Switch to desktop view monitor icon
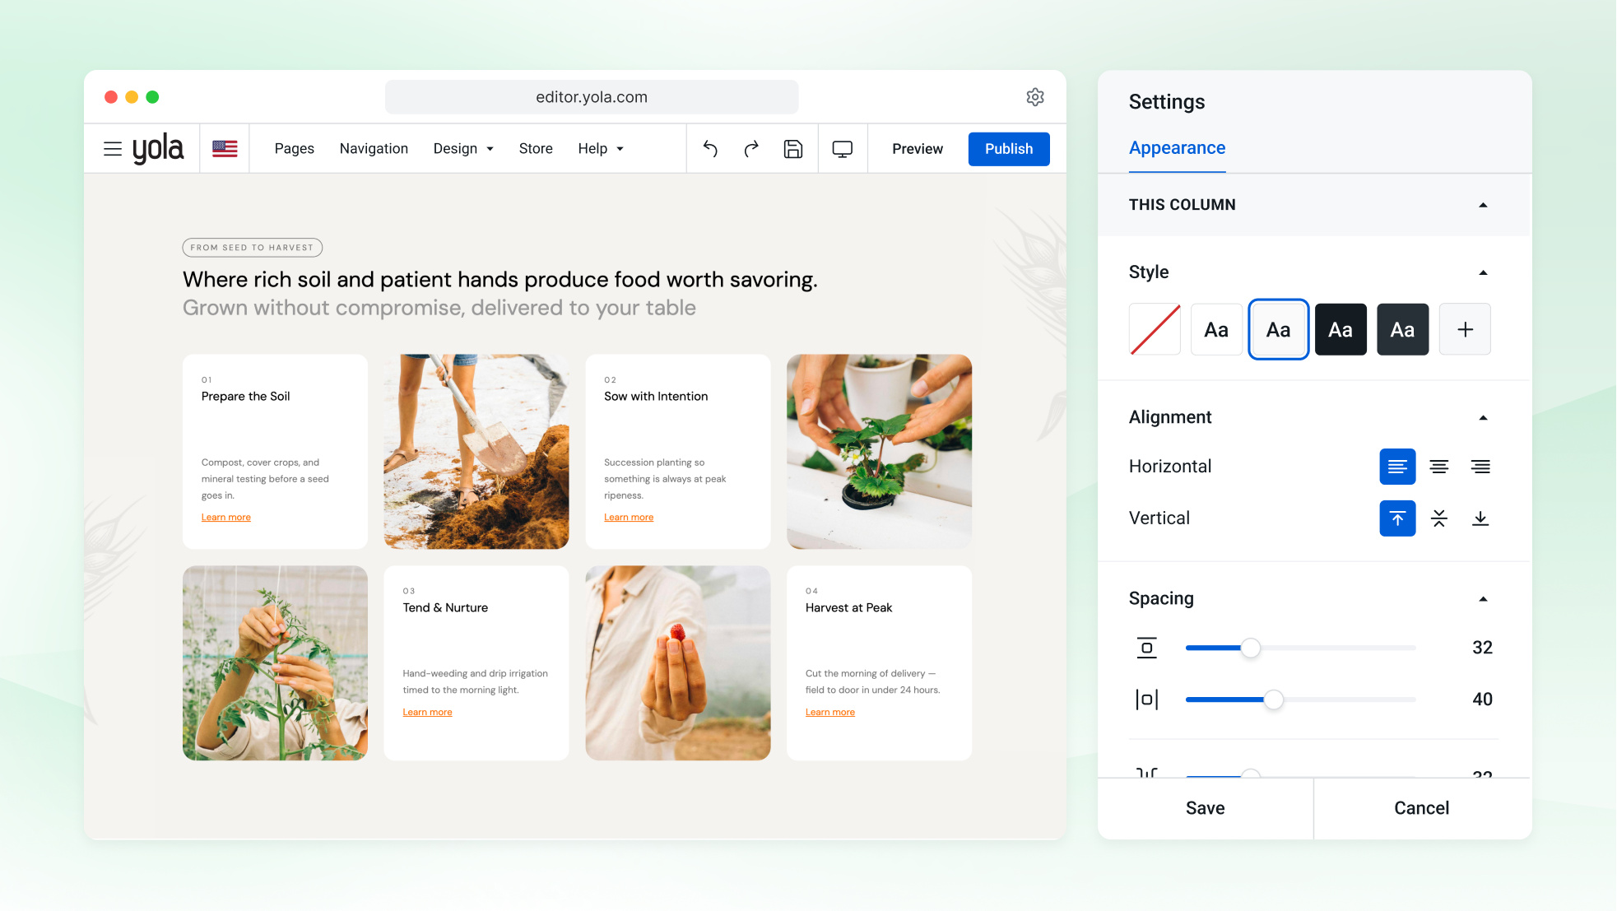The width and height of the screenshot is (1617, 911). [843, 149]
